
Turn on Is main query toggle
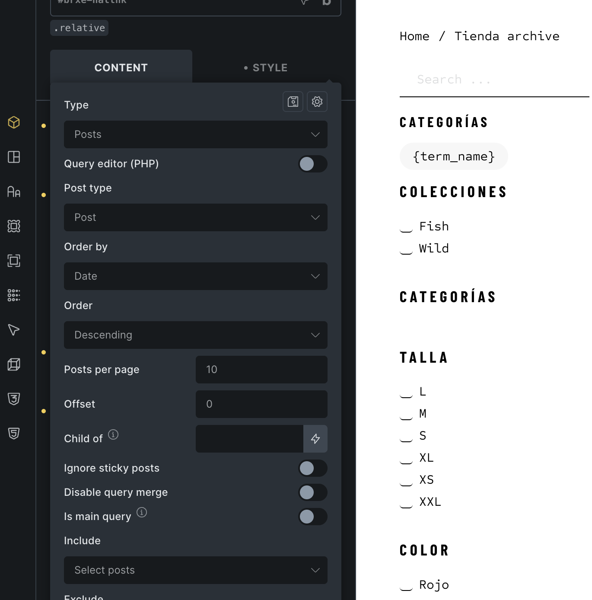pyautogui.click(x=312, y=517)
